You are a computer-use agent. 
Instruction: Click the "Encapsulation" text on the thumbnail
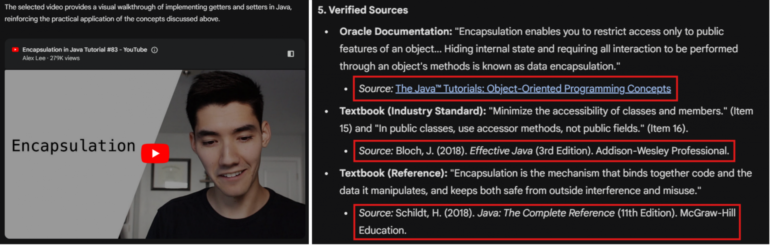[x=73, y=146]
